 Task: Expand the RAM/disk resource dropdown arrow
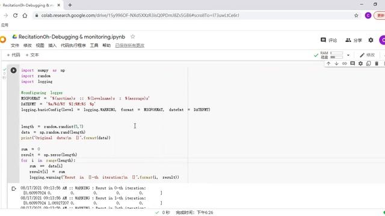pos(348,55)
